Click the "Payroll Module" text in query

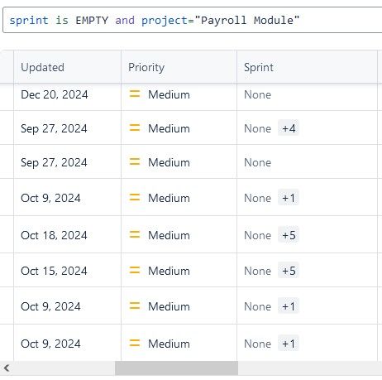coord(247,20)
